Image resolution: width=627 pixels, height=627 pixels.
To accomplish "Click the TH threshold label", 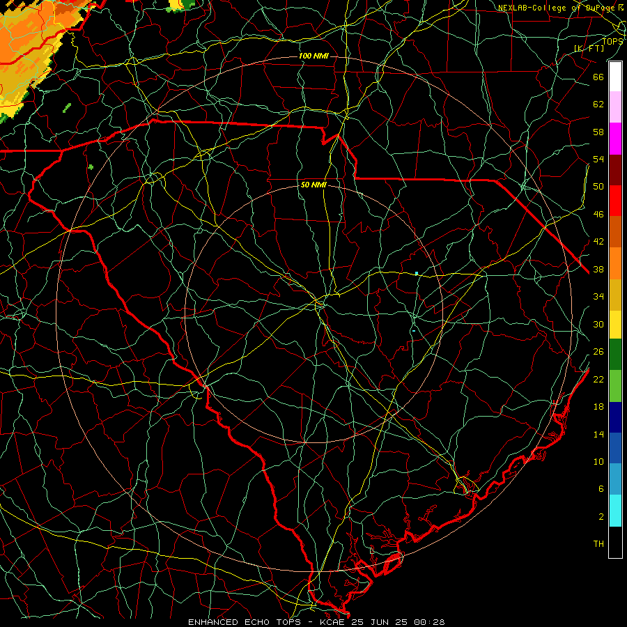I will 598,544.
